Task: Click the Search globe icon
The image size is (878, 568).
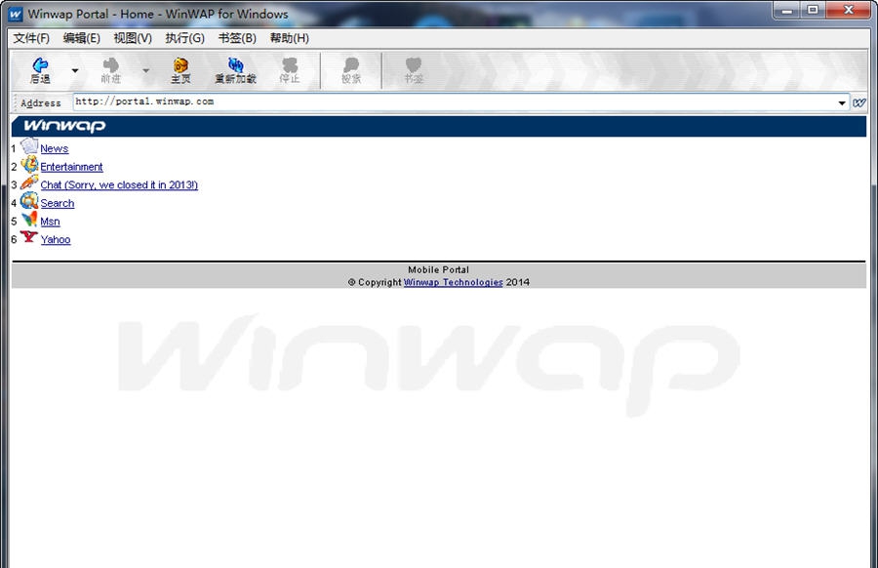Action: point(29,203)
